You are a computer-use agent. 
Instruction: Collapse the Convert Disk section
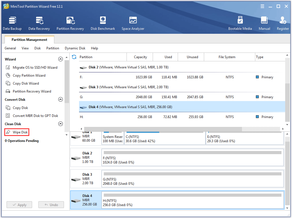point(61,99)
